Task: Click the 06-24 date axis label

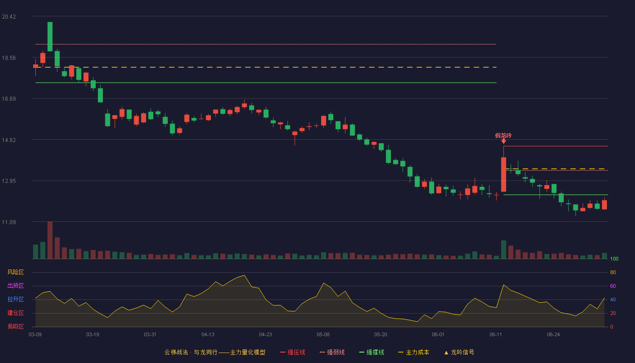Action: tap(553, 334)
